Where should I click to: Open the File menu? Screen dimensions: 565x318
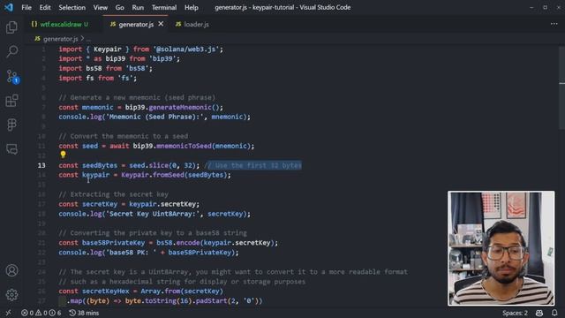click(26, 7)
